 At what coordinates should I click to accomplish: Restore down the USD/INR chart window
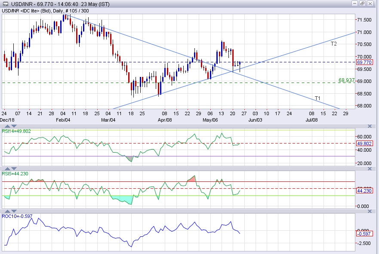coord(363,4)
